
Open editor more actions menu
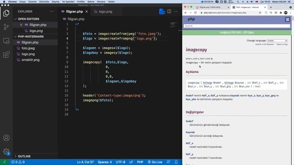[x=176, y=11]
